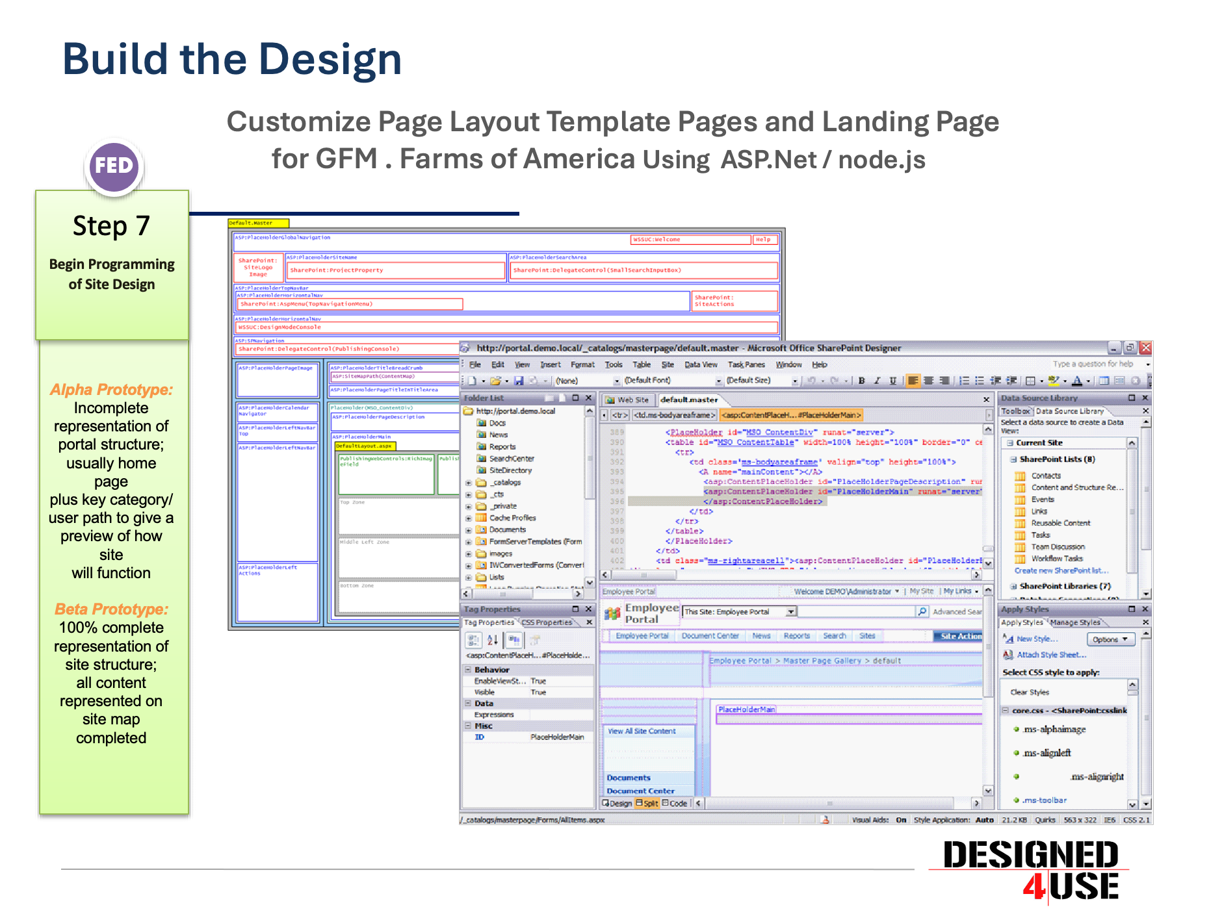Click the New Style... link
The width and height of the screenshot is (1222, 916).
pos(1037,639)
